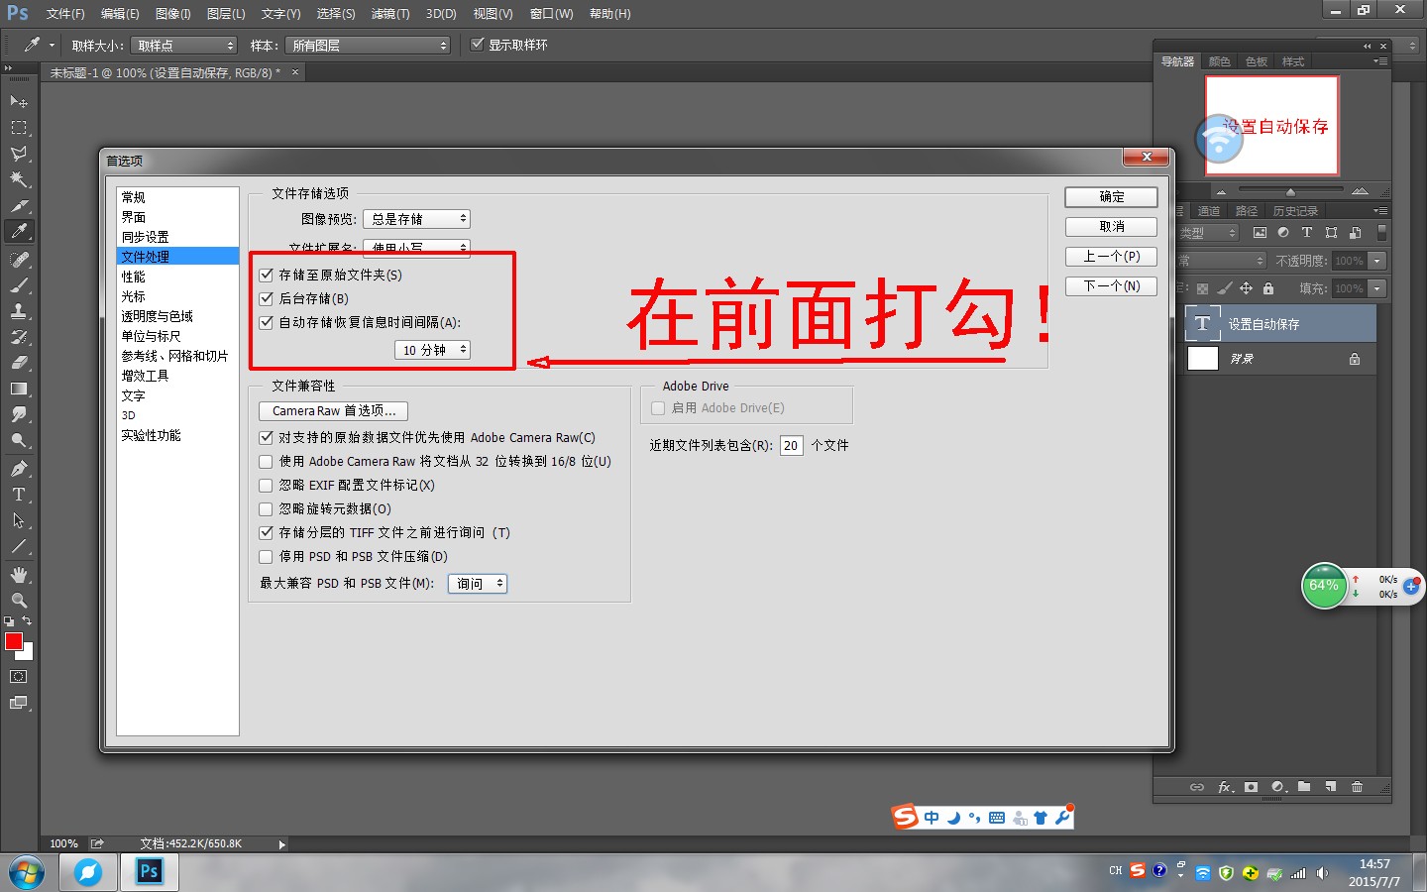Image resolution: width=1427 pixels, height=892 pixels.
Task: Open the 滤镜 menu
Action: tap(390, 13)
